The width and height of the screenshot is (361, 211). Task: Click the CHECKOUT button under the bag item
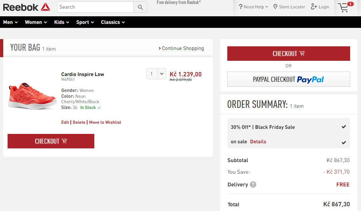tap(51, 141)
